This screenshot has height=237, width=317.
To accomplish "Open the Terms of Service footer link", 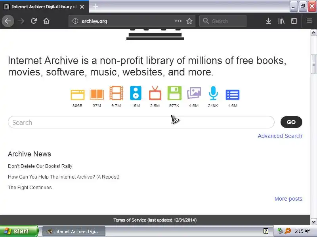I will pos(155,220).
